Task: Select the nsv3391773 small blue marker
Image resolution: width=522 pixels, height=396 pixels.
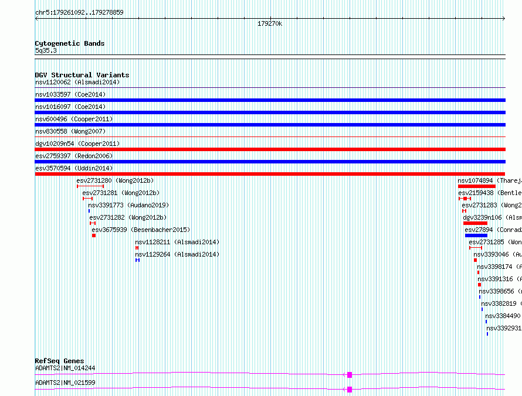Action: pyautogui.click(x=89, y=211)
